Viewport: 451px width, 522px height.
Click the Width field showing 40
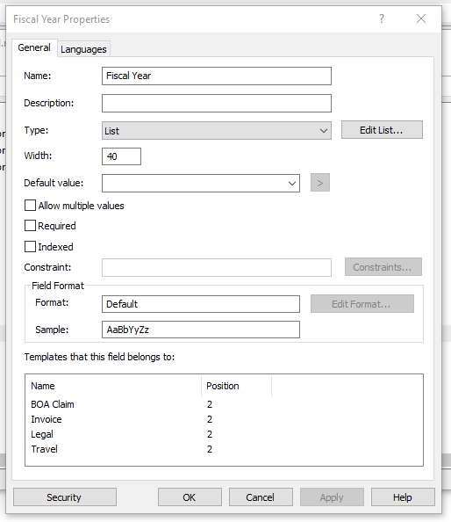pos(121,156)
